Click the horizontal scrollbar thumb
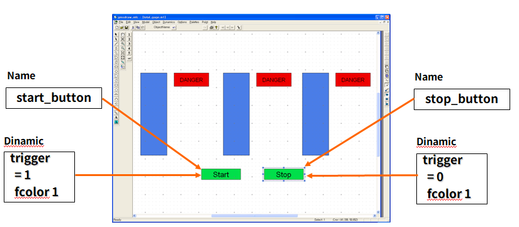Screen dimensions: 519x227 254,216
